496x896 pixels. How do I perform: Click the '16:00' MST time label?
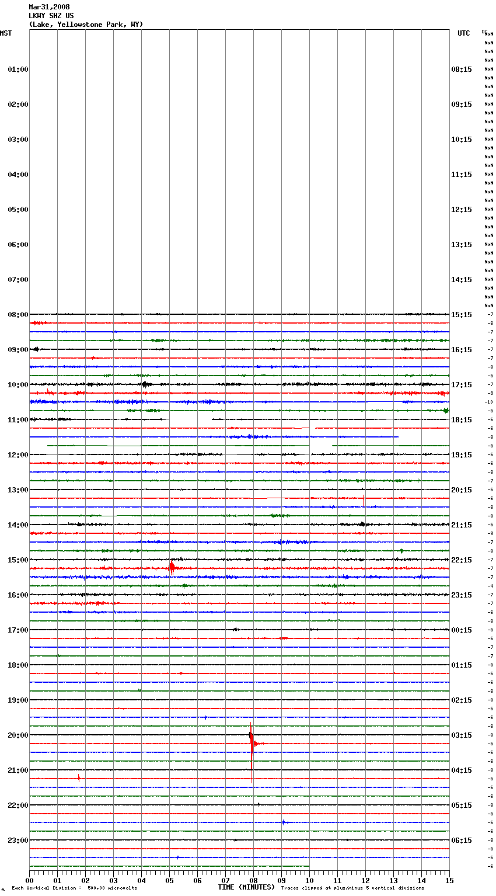(18, 595)
